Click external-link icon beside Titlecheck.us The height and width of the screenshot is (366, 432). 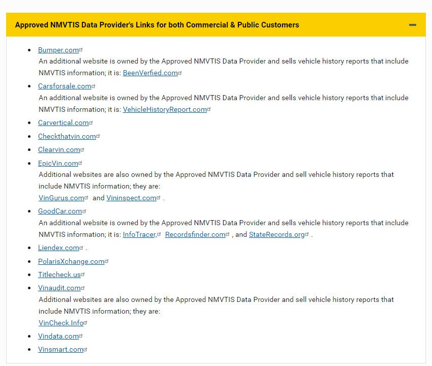83,274
